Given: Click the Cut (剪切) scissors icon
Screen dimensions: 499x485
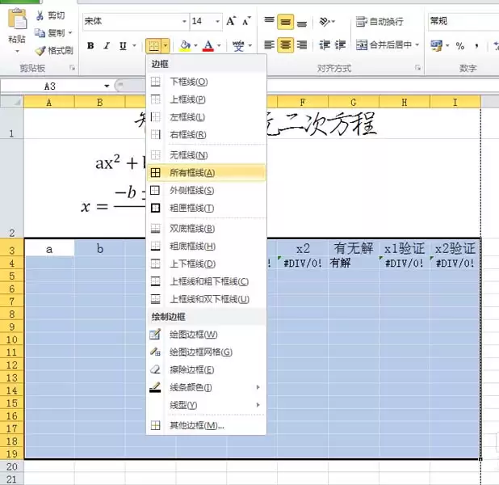Looking at the screenshot, I should pos(40,15).
